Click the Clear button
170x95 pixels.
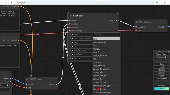[x=161, y=76]
